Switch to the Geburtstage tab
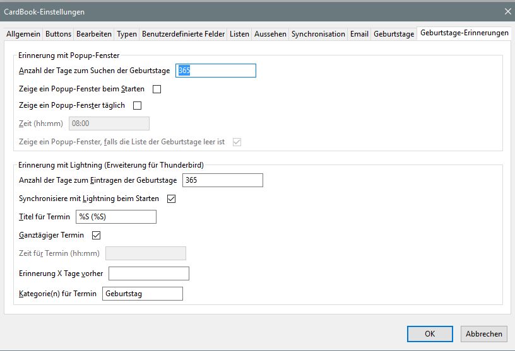The height and width of the screenshot is (351, 515). pos(393,34)
